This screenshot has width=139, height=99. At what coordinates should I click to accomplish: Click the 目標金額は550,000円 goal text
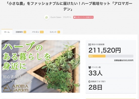[x=124, y=60]
